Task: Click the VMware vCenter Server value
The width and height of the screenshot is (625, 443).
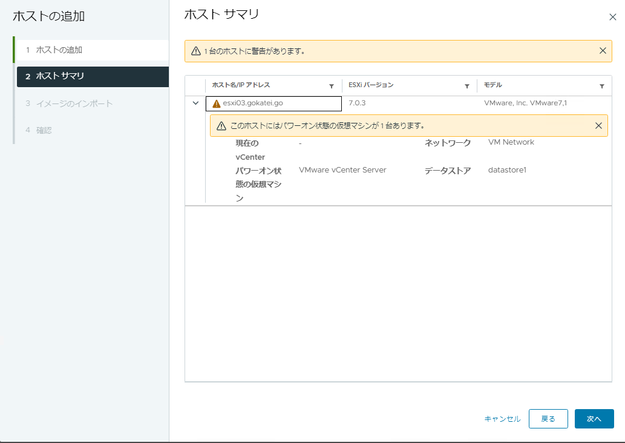Action: (x=342, y=170)
